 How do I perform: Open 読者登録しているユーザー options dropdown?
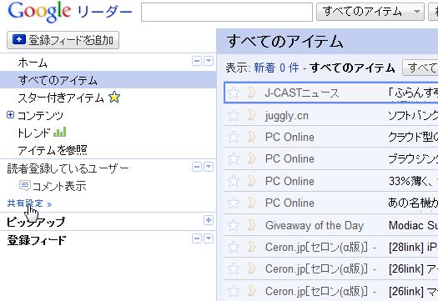pos(209,167)
